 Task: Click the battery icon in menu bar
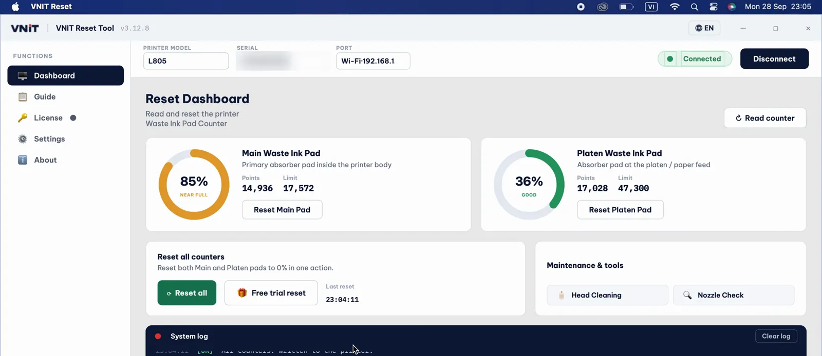626,7
